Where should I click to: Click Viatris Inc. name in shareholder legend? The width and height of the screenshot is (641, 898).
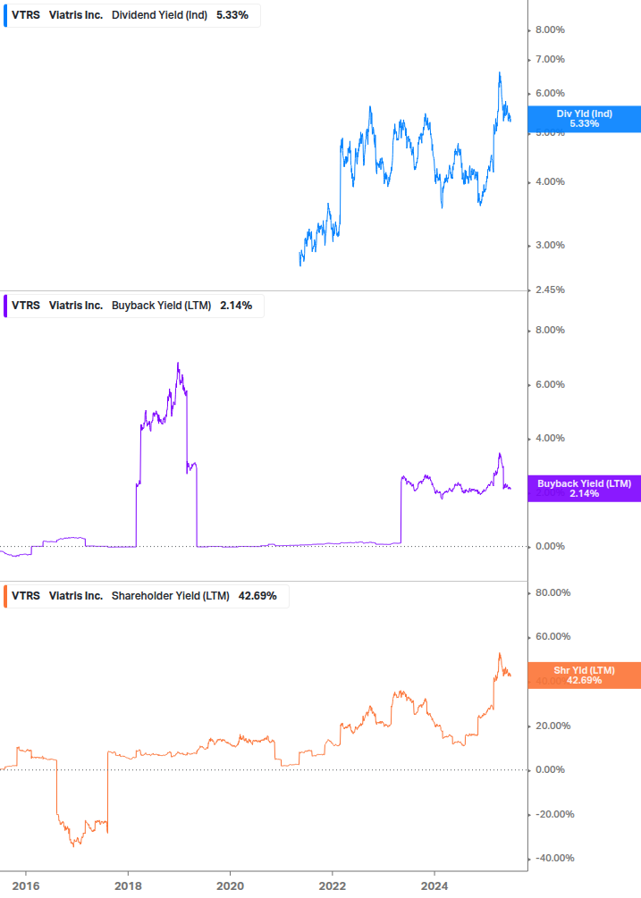click(76, 596)
